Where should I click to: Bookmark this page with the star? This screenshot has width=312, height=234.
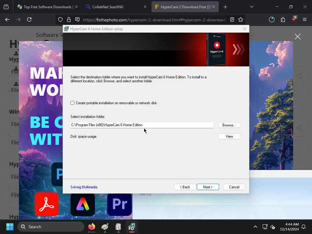click(241, 19)
